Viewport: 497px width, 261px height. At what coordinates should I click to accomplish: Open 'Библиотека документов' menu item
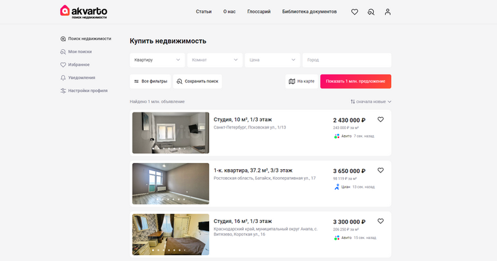(309, 12)
